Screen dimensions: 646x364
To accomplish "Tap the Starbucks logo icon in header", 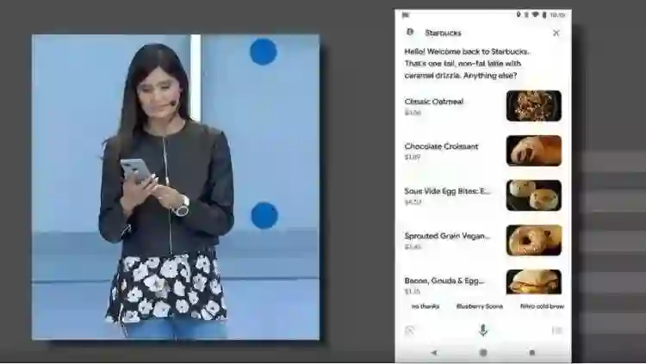I will 410,32.
